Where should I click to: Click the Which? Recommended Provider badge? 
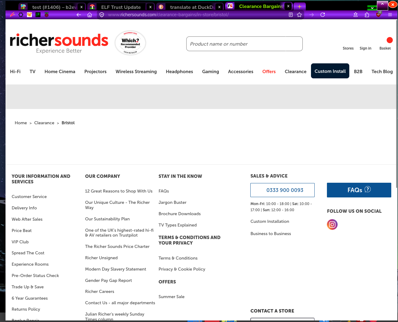(130, 43)
